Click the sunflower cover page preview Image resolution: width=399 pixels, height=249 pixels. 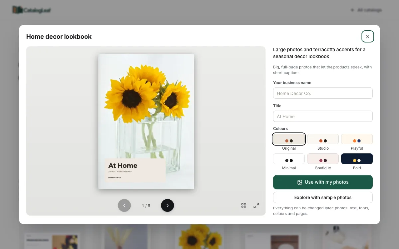click(146, 122)
